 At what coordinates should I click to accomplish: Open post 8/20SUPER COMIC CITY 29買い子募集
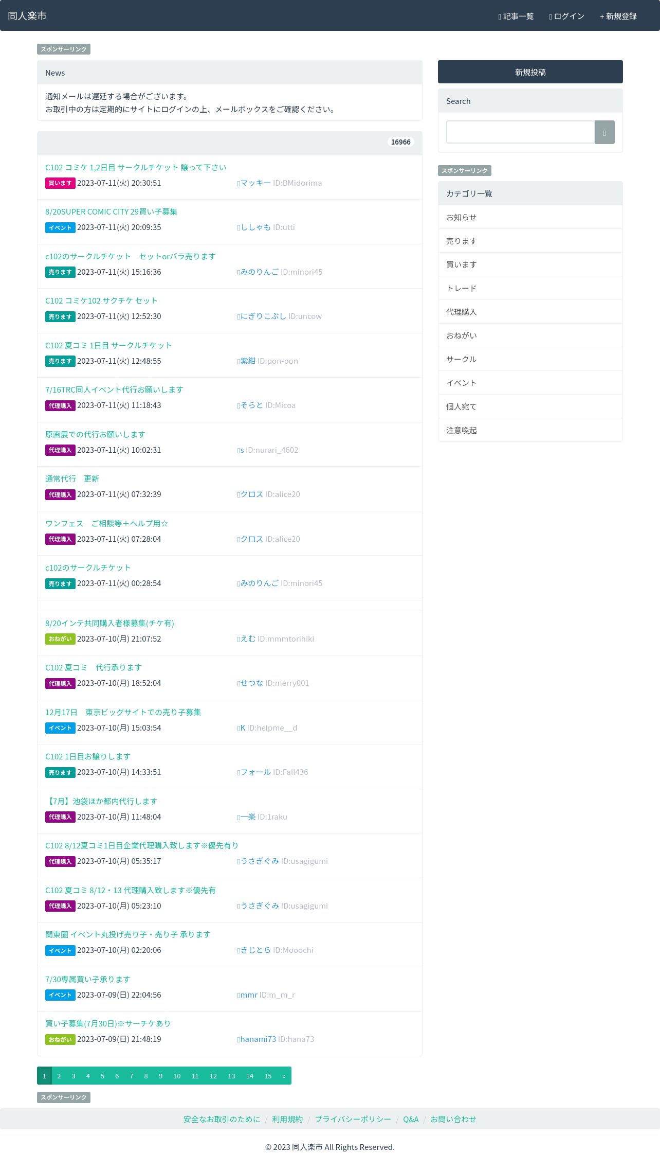111,211
